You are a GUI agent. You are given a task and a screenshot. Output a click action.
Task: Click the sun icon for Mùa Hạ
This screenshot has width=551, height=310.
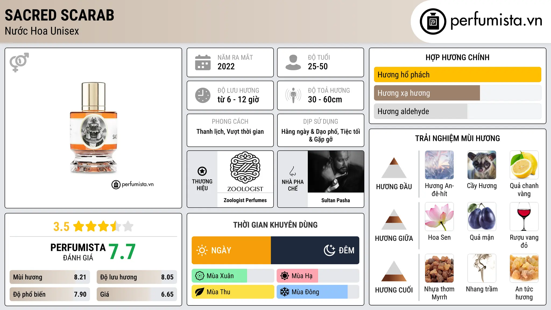tap(285, 276)
